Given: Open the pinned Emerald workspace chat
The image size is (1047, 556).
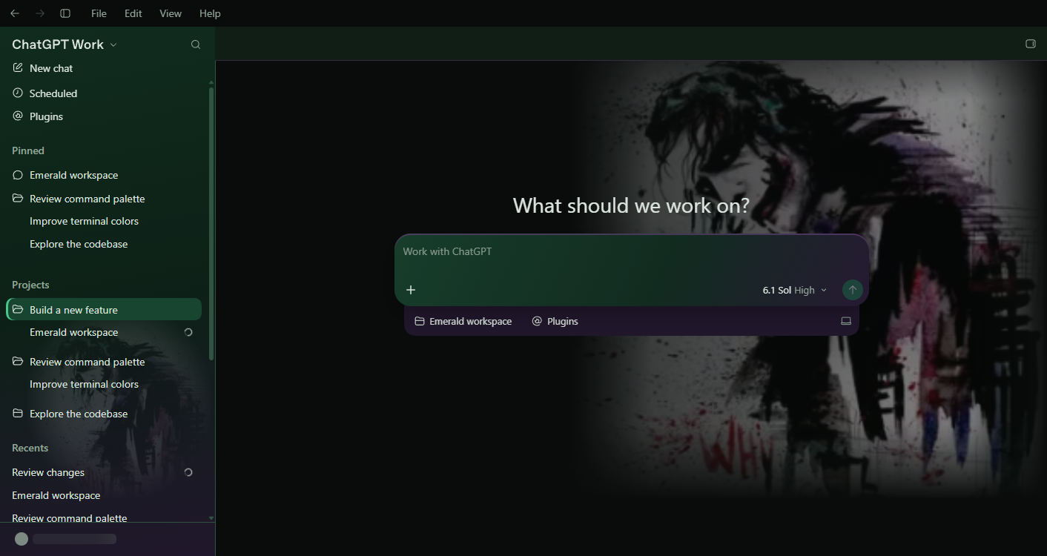Looking at the screenshot, I should click(104, 175).
